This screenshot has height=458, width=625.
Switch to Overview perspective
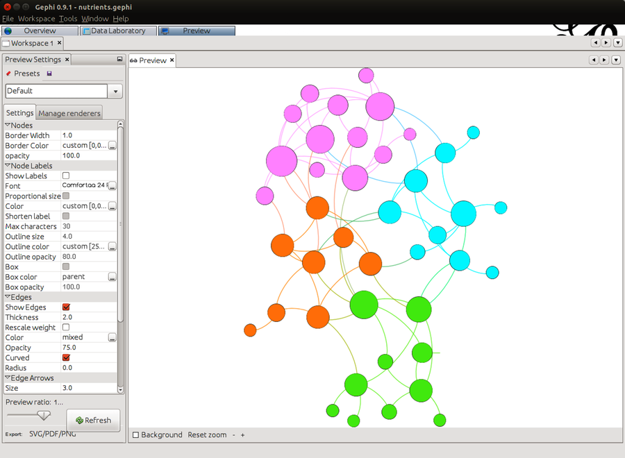[x=40, y=31]
